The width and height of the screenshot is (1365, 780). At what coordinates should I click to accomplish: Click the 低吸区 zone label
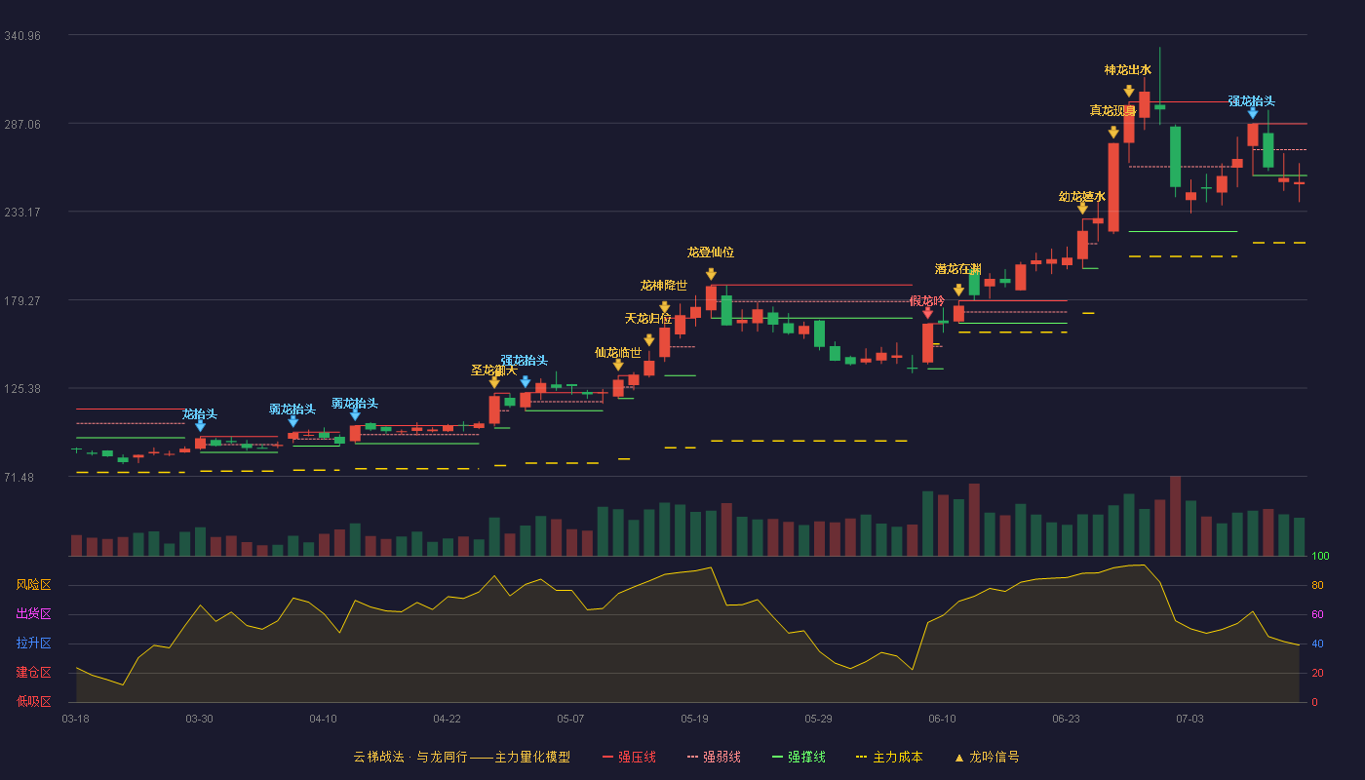tap(34, 701)
